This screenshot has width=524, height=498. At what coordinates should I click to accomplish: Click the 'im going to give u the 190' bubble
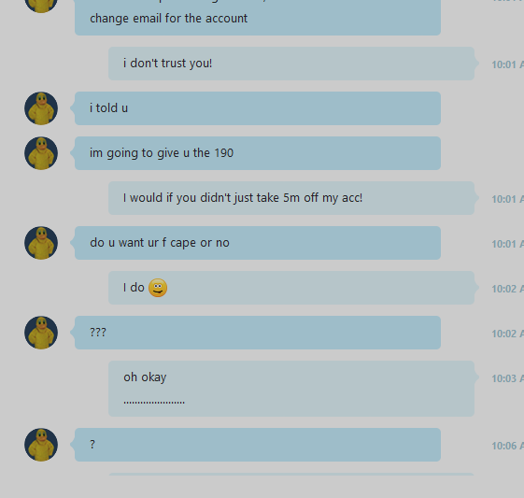(x=258, y=153)
